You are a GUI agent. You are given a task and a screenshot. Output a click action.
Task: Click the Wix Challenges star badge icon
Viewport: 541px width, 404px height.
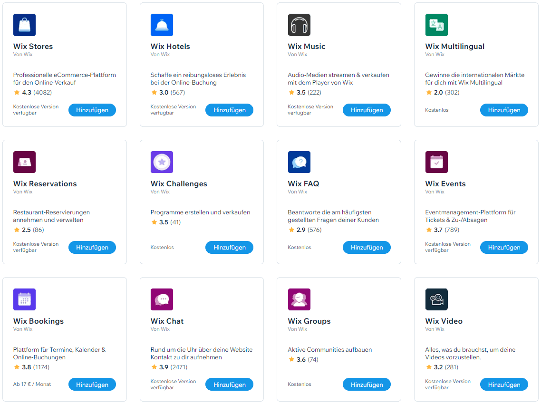(x=162, y=162)
